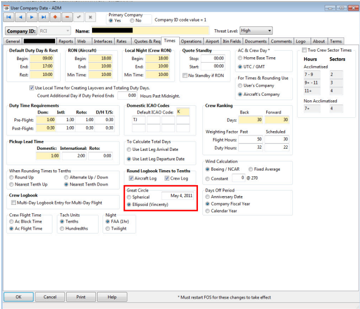Cancel edit with X icon
Viewport: 360px width, 309px height.
click(x=90, y=17)
